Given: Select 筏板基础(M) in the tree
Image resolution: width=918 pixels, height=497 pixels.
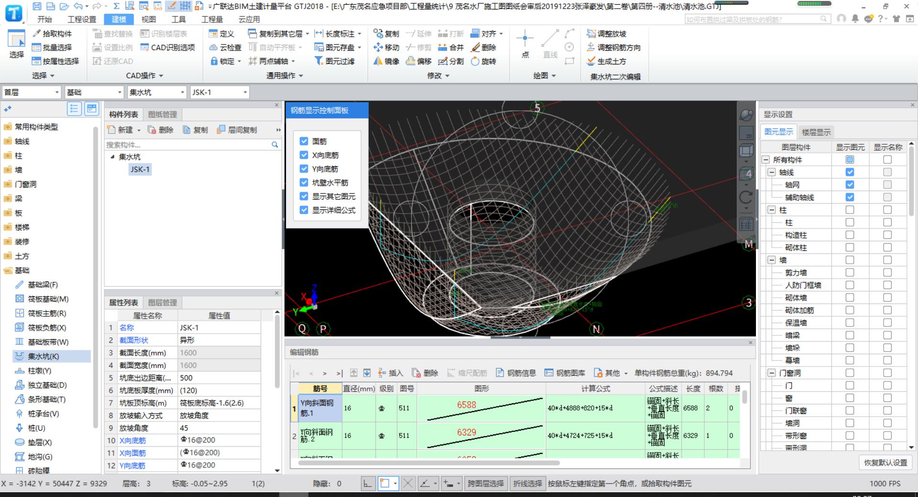Looking at the screenshot, I should tap(48, 299).
